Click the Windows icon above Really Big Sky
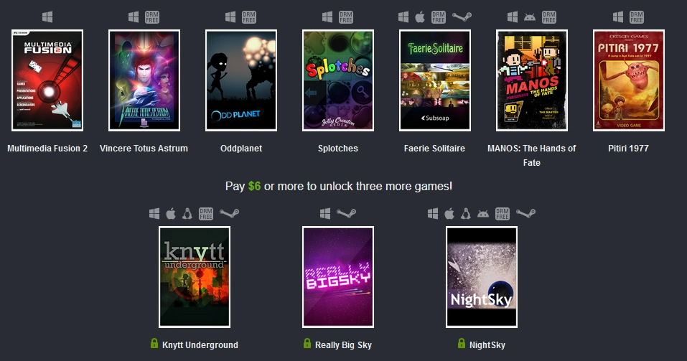This screenshot has height=361, width=687. pos(325,213)
